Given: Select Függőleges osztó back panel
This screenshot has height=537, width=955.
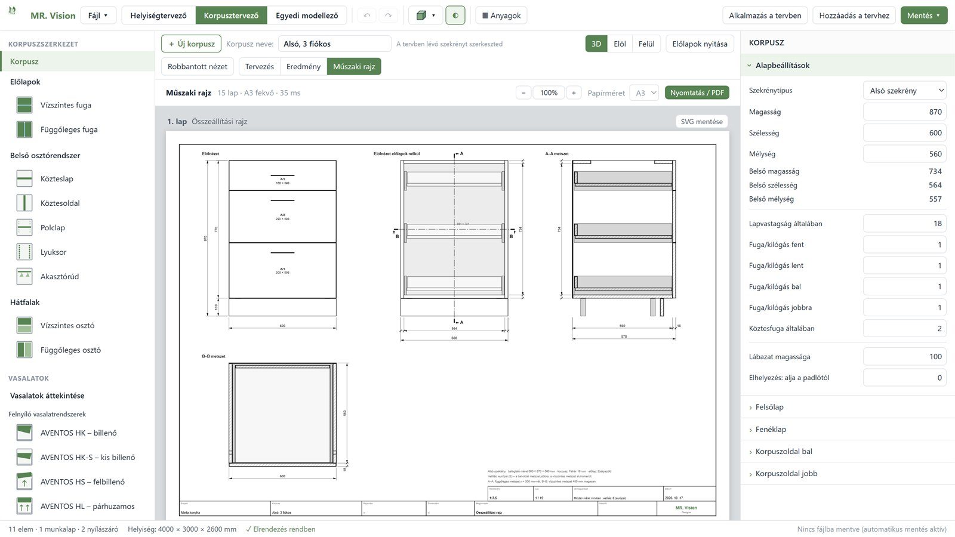Looking at the screenshot, I should [x=78, y=350].
